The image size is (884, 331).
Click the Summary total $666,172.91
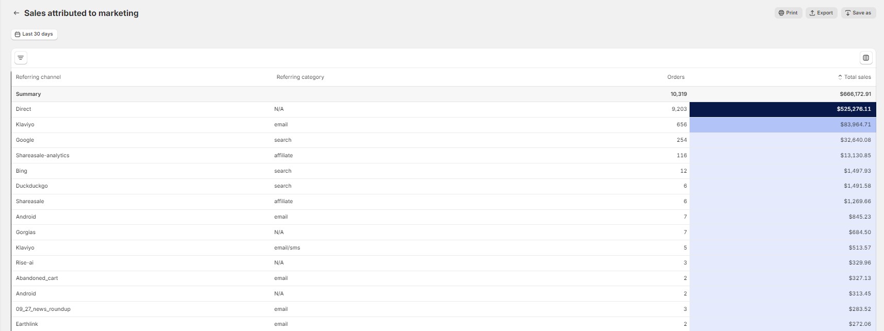(855, 94)
